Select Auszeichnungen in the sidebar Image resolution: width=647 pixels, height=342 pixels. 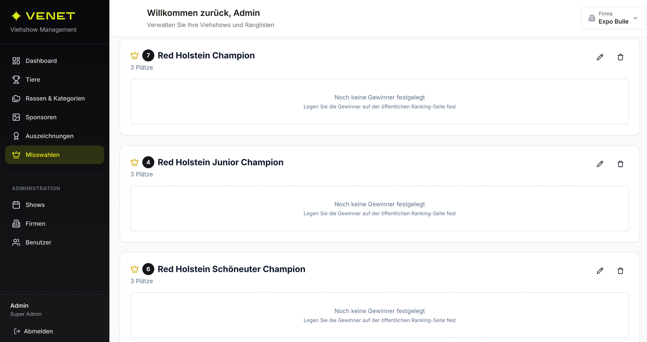pyautogui.click(x=49, y=136)
